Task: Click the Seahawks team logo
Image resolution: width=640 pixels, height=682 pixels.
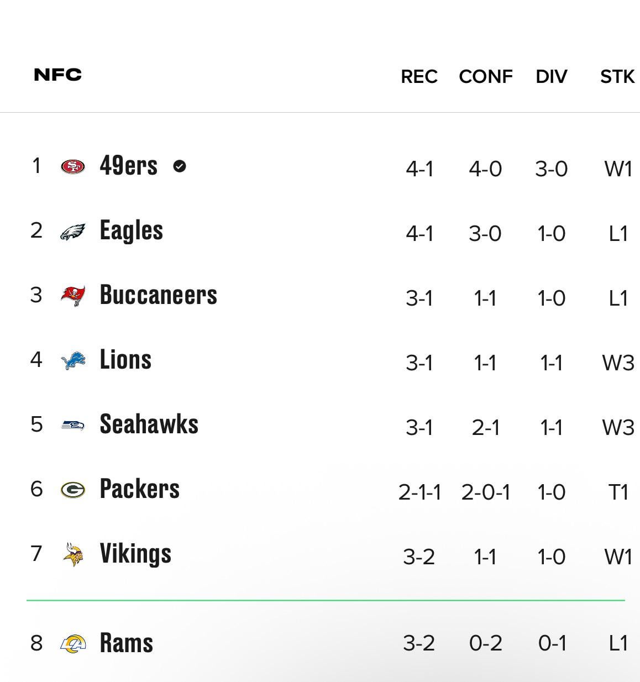Action: (73, 425)
